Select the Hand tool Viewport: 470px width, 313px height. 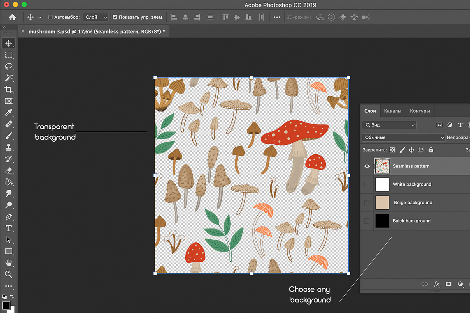[x=9, y=263]
